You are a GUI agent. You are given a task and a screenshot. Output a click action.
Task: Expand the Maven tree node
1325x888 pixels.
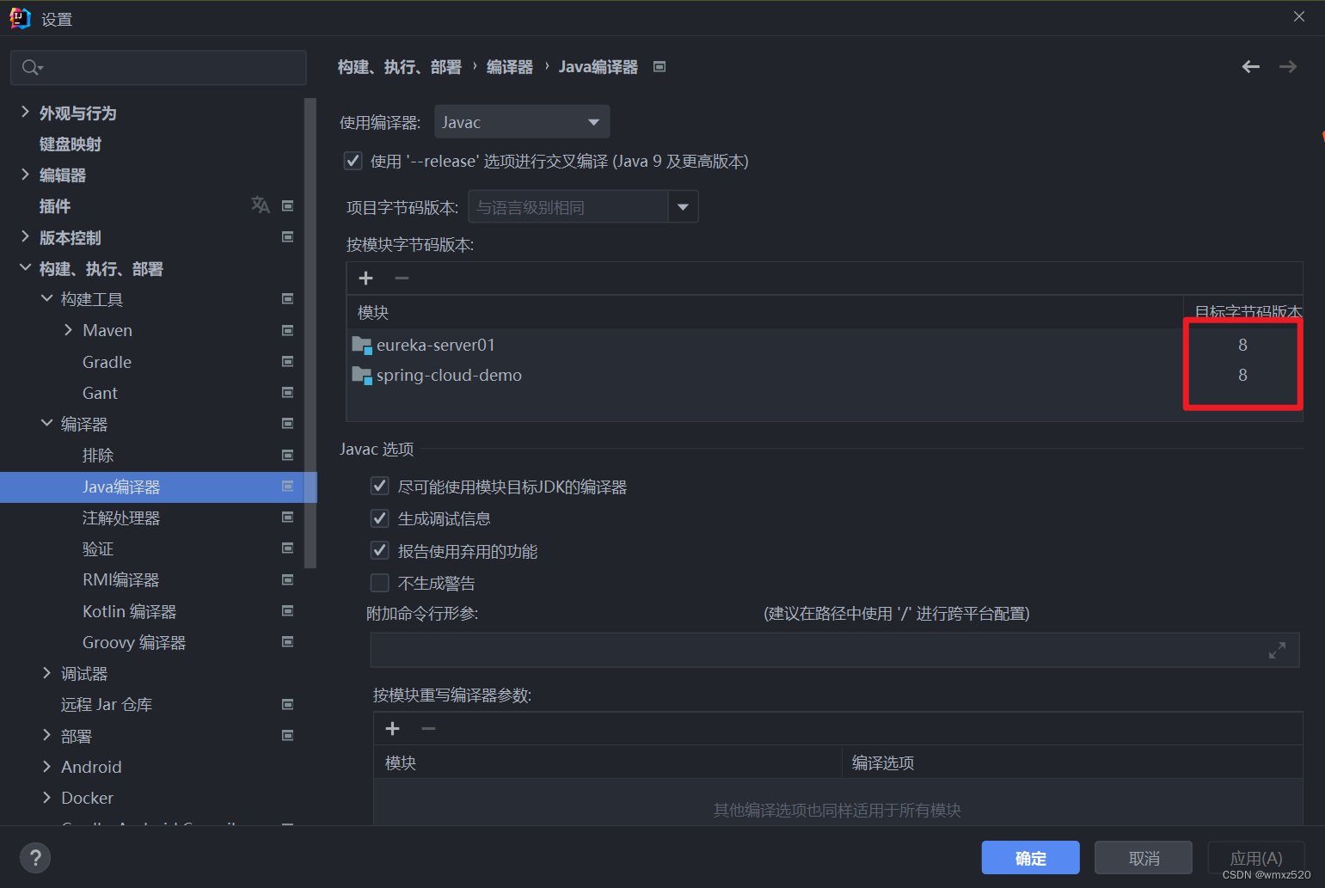68,330
